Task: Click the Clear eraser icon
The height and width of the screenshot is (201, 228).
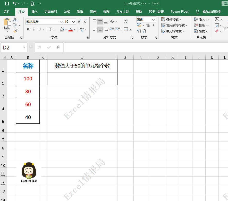Action: click(x=217, y=31)
